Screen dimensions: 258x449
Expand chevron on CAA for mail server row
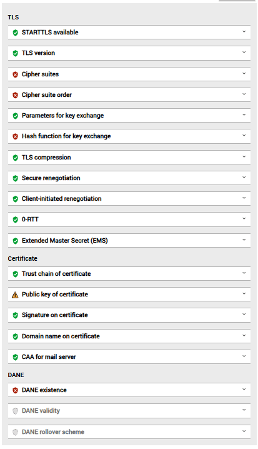(244, 356)
